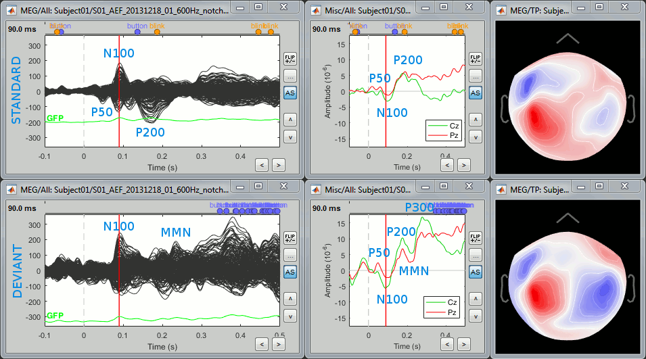Toggle AS auto-scale in the STANDARD MEG figure

pos(290,93)
